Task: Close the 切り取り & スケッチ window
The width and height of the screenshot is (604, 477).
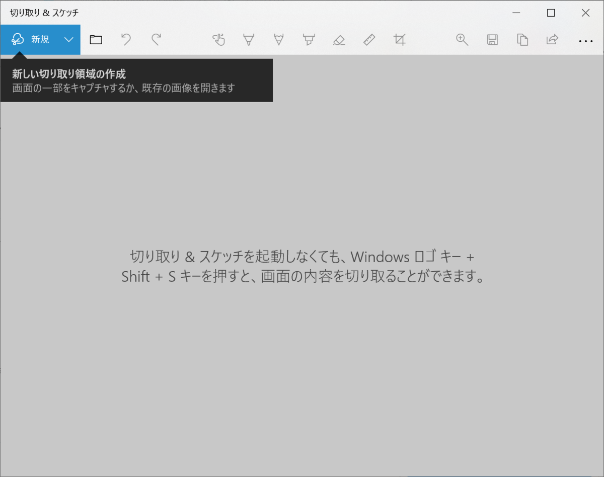Action: tap(586, 13)
